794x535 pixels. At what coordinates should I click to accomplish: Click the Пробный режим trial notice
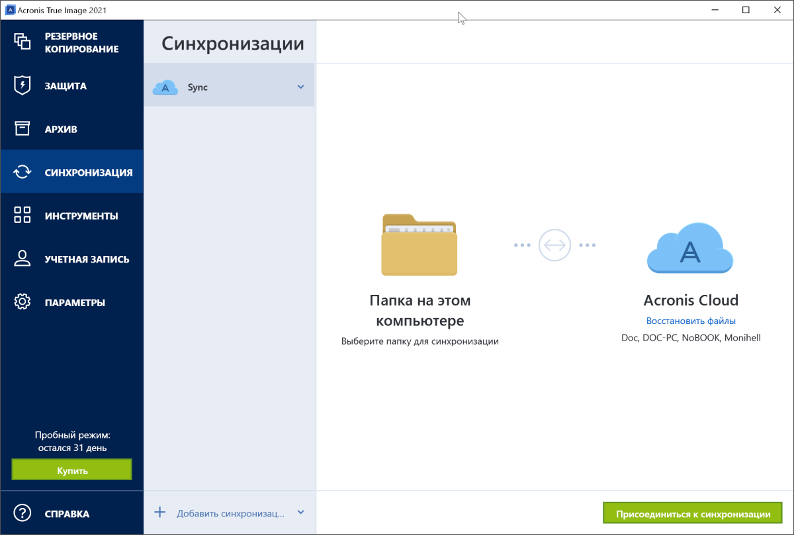(71, 441)
